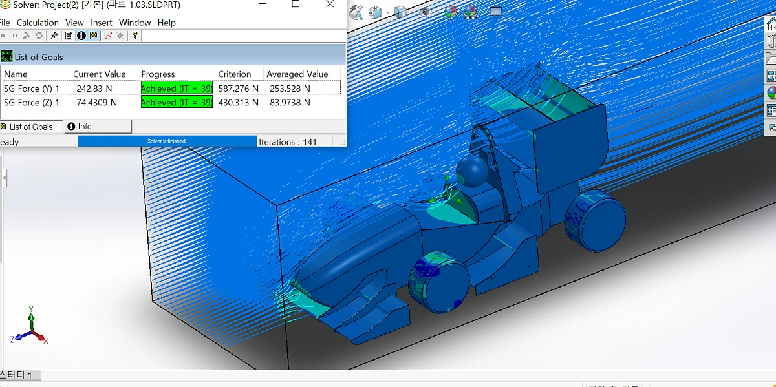Click the -83.9738 N averaged value
Image resolution: width=776 pixels, height=387 pixels.
[x=288, y=103]
